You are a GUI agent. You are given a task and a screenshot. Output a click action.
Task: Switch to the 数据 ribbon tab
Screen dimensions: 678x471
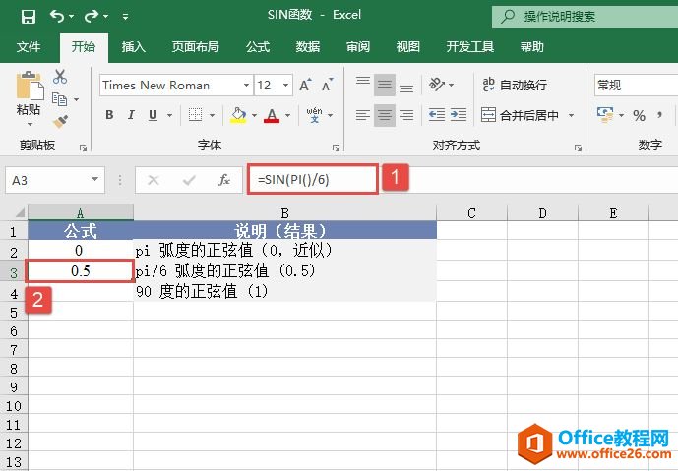307,46
